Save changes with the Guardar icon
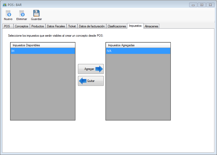 coord(36,14)
